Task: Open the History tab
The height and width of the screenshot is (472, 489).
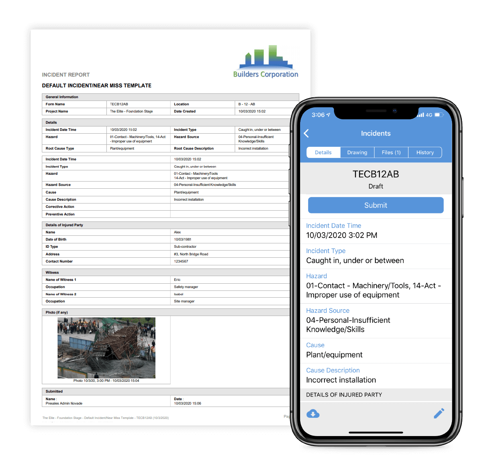Action: coord(425,152)
